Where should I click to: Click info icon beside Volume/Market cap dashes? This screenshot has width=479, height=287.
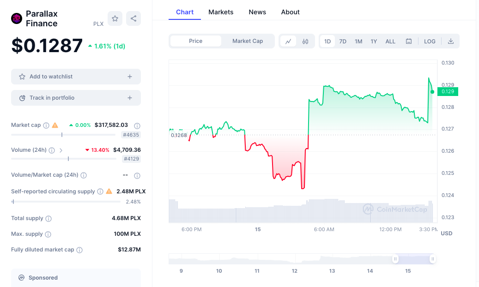pyautogui.click(x=137, y=175)
